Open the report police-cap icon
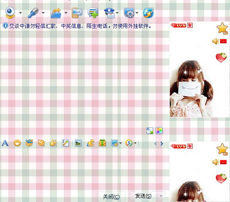230x202 pixels. 109,13
